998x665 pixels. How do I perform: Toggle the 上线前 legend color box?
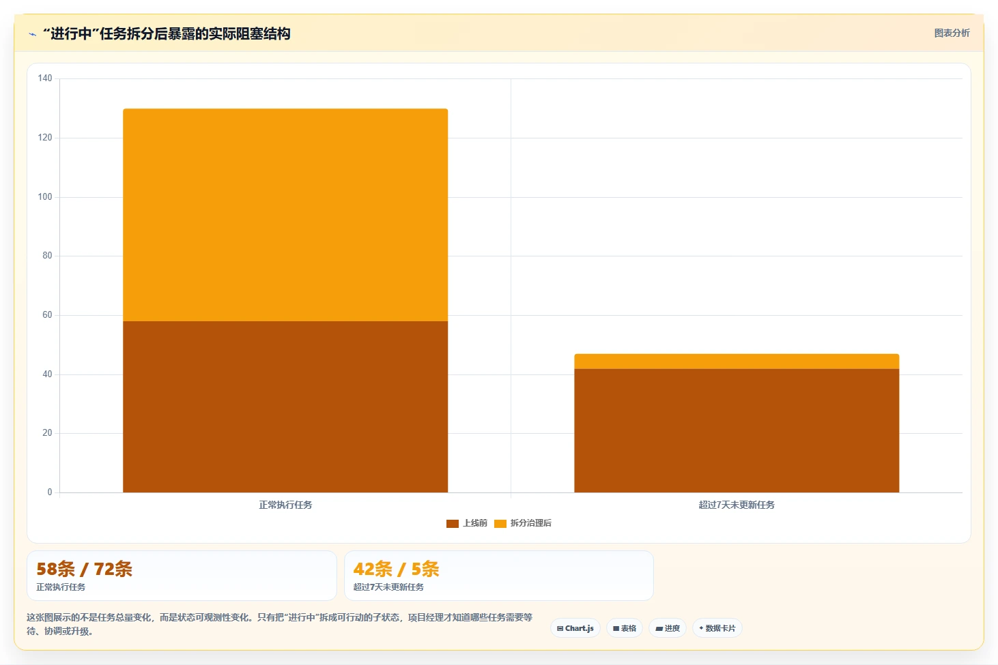(x=453, y=524)
